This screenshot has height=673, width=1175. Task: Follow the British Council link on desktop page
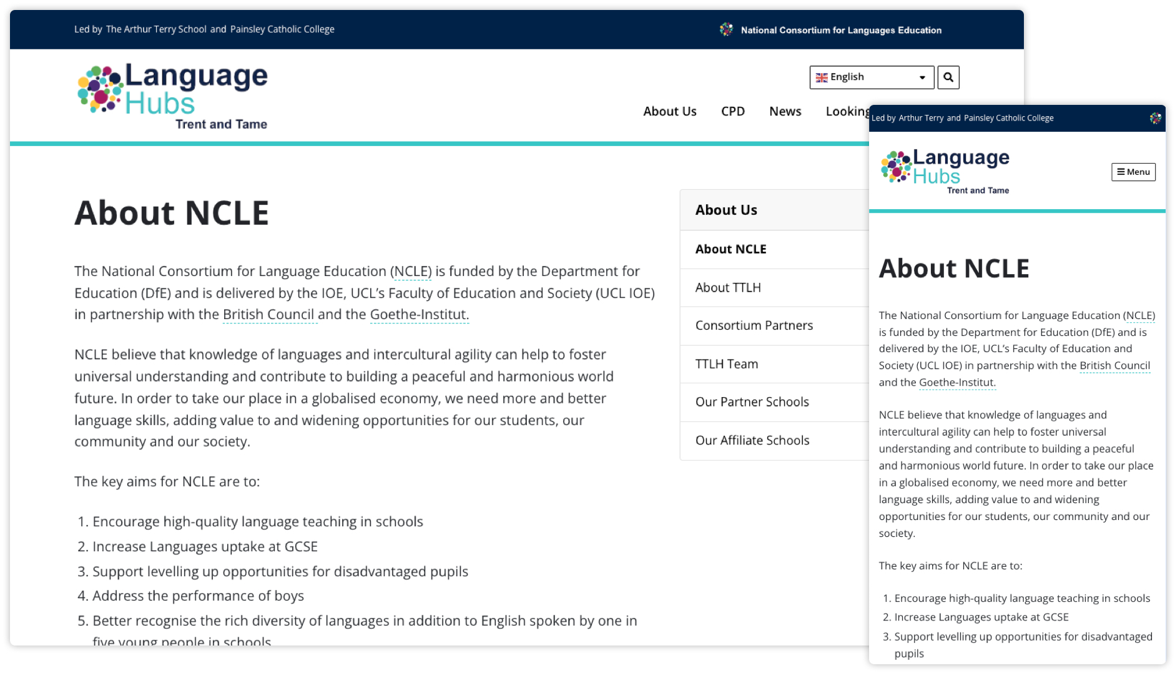click(x=268, y=314)
